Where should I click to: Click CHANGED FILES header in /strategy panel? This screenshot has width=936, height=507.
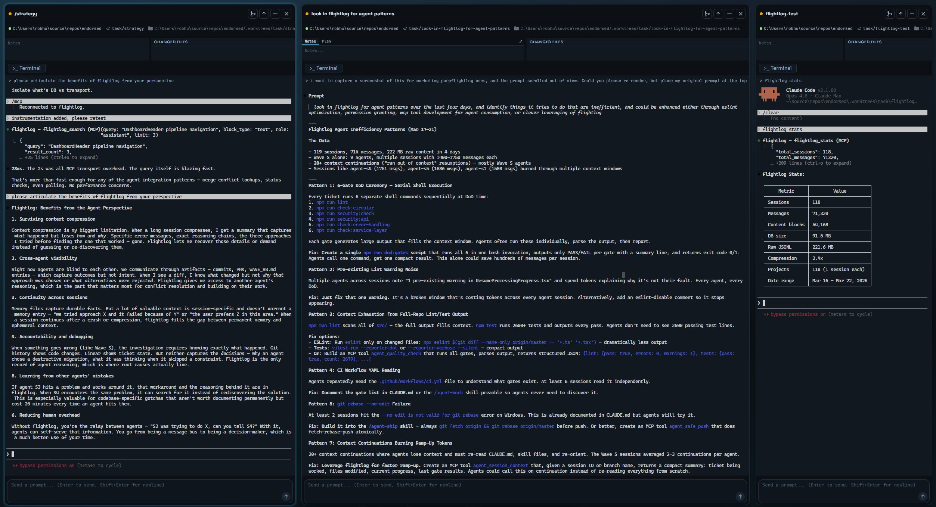coord(171,42)
